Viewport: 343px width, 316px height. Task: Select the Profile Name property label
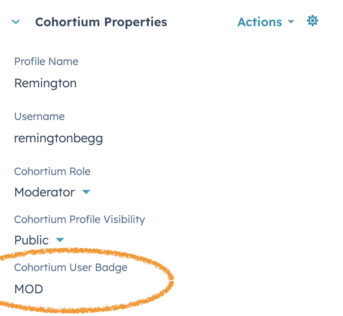[x=46, y=61]
